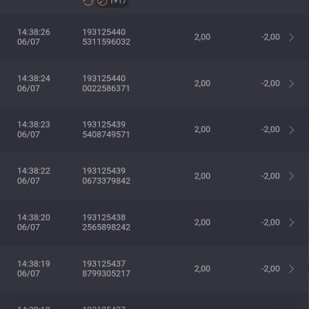
Task: Select the 14:38:20 06/07 timestamp
Action: coord(34,222)
